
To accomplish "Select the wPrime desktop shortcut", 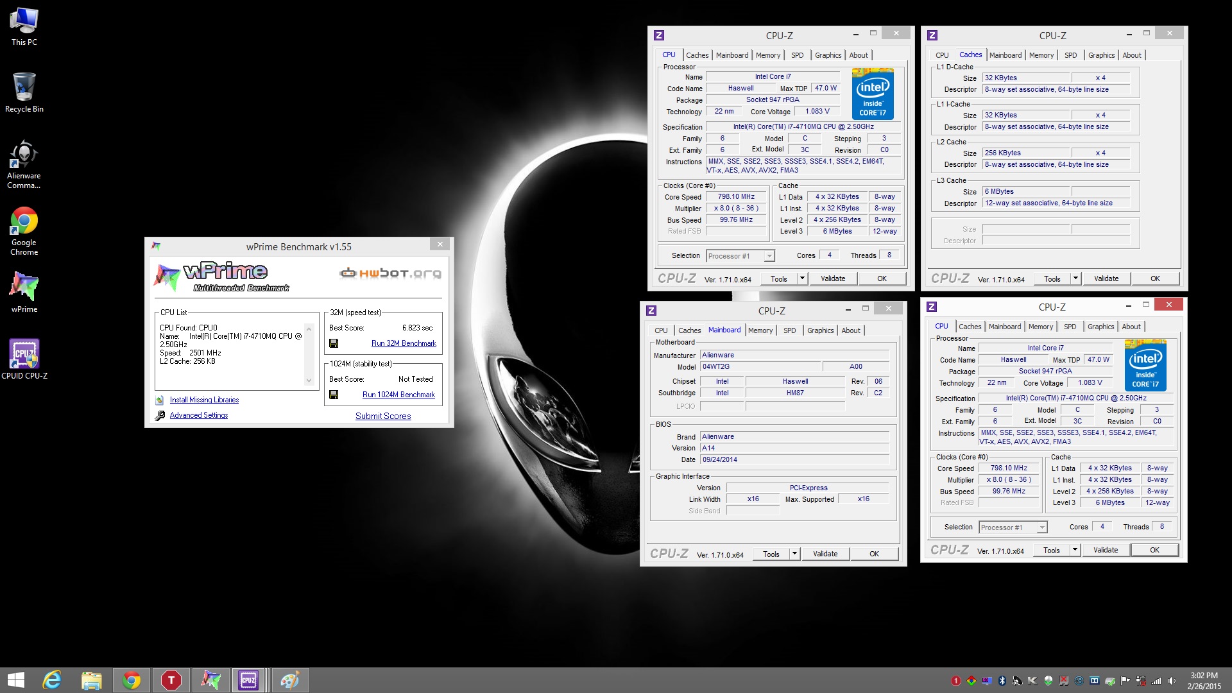I will click(24, 292).
